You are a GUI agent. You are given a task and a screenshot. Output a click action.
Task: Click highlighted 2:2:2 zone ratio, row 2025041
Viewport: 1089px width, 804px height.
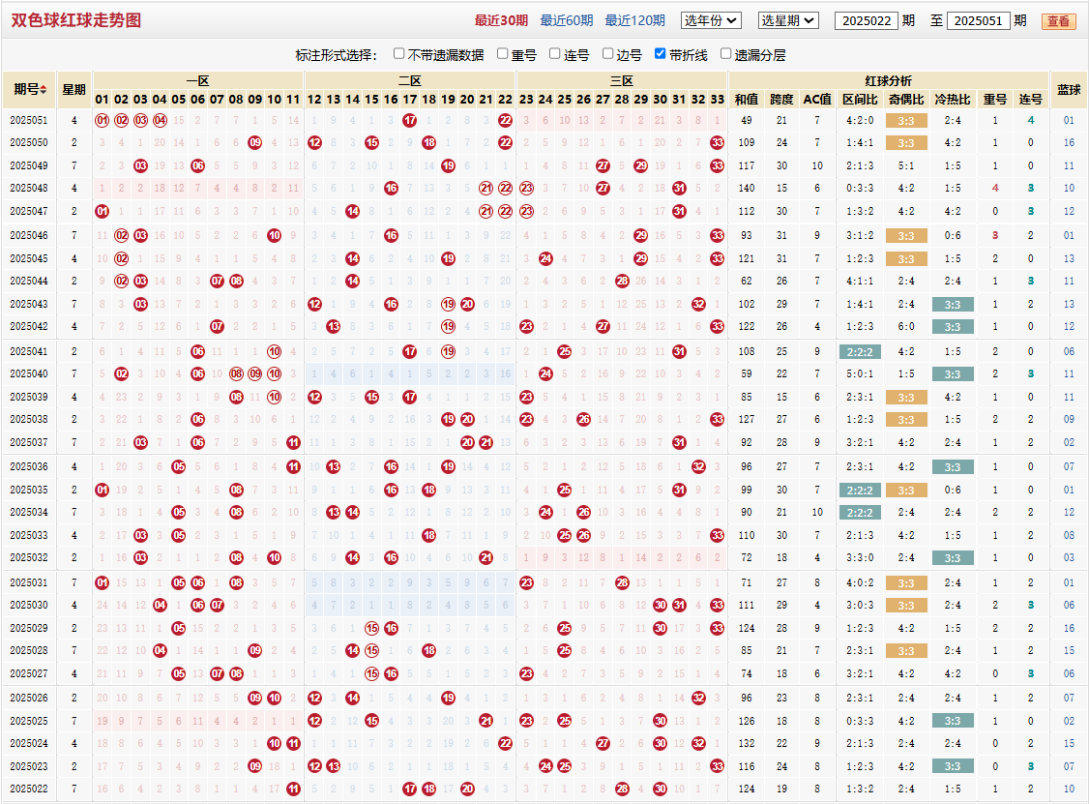click(x=860, y=351)
